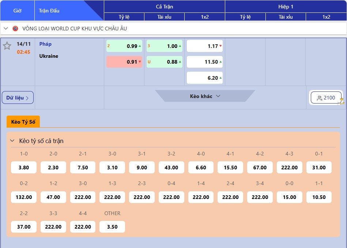This screenshot has height=248, width=347.
Task: Select the OTHER score odds 3.50
Action: (112, 227)
